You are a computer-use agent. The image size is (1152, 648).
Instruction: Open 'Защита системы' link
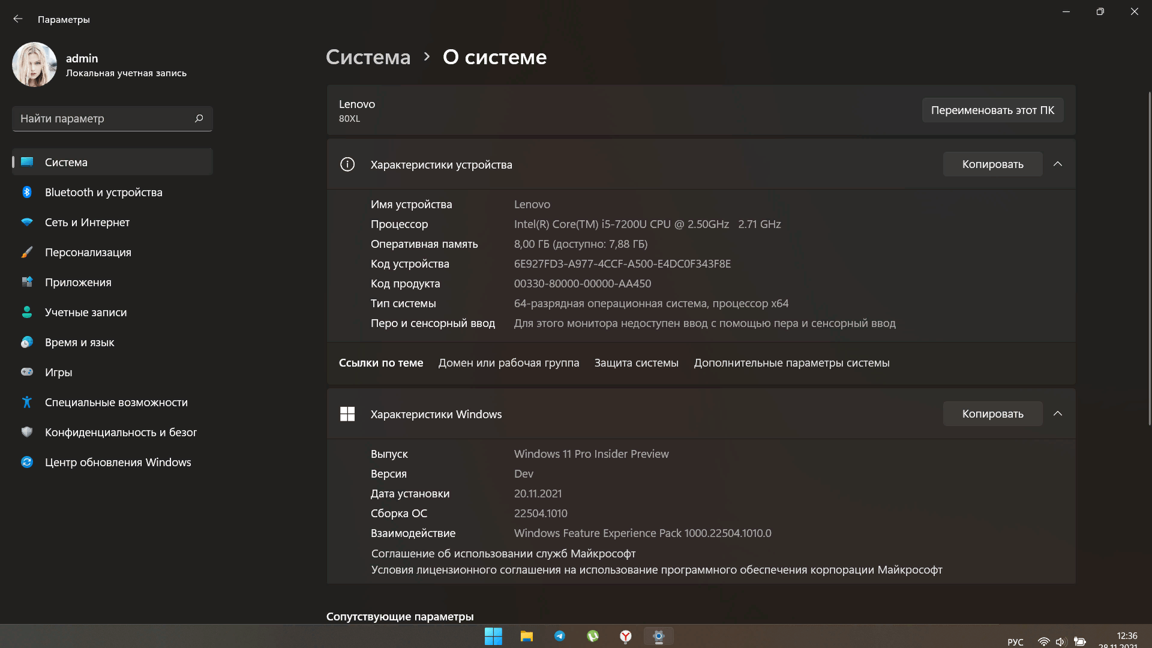tap(637, 363)
